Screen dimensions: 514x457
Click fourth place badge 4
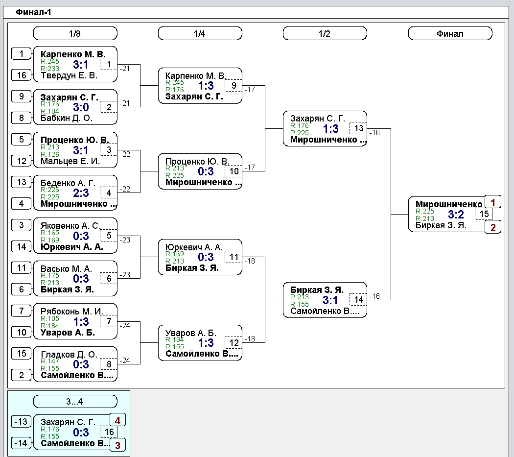coord(117,420)
